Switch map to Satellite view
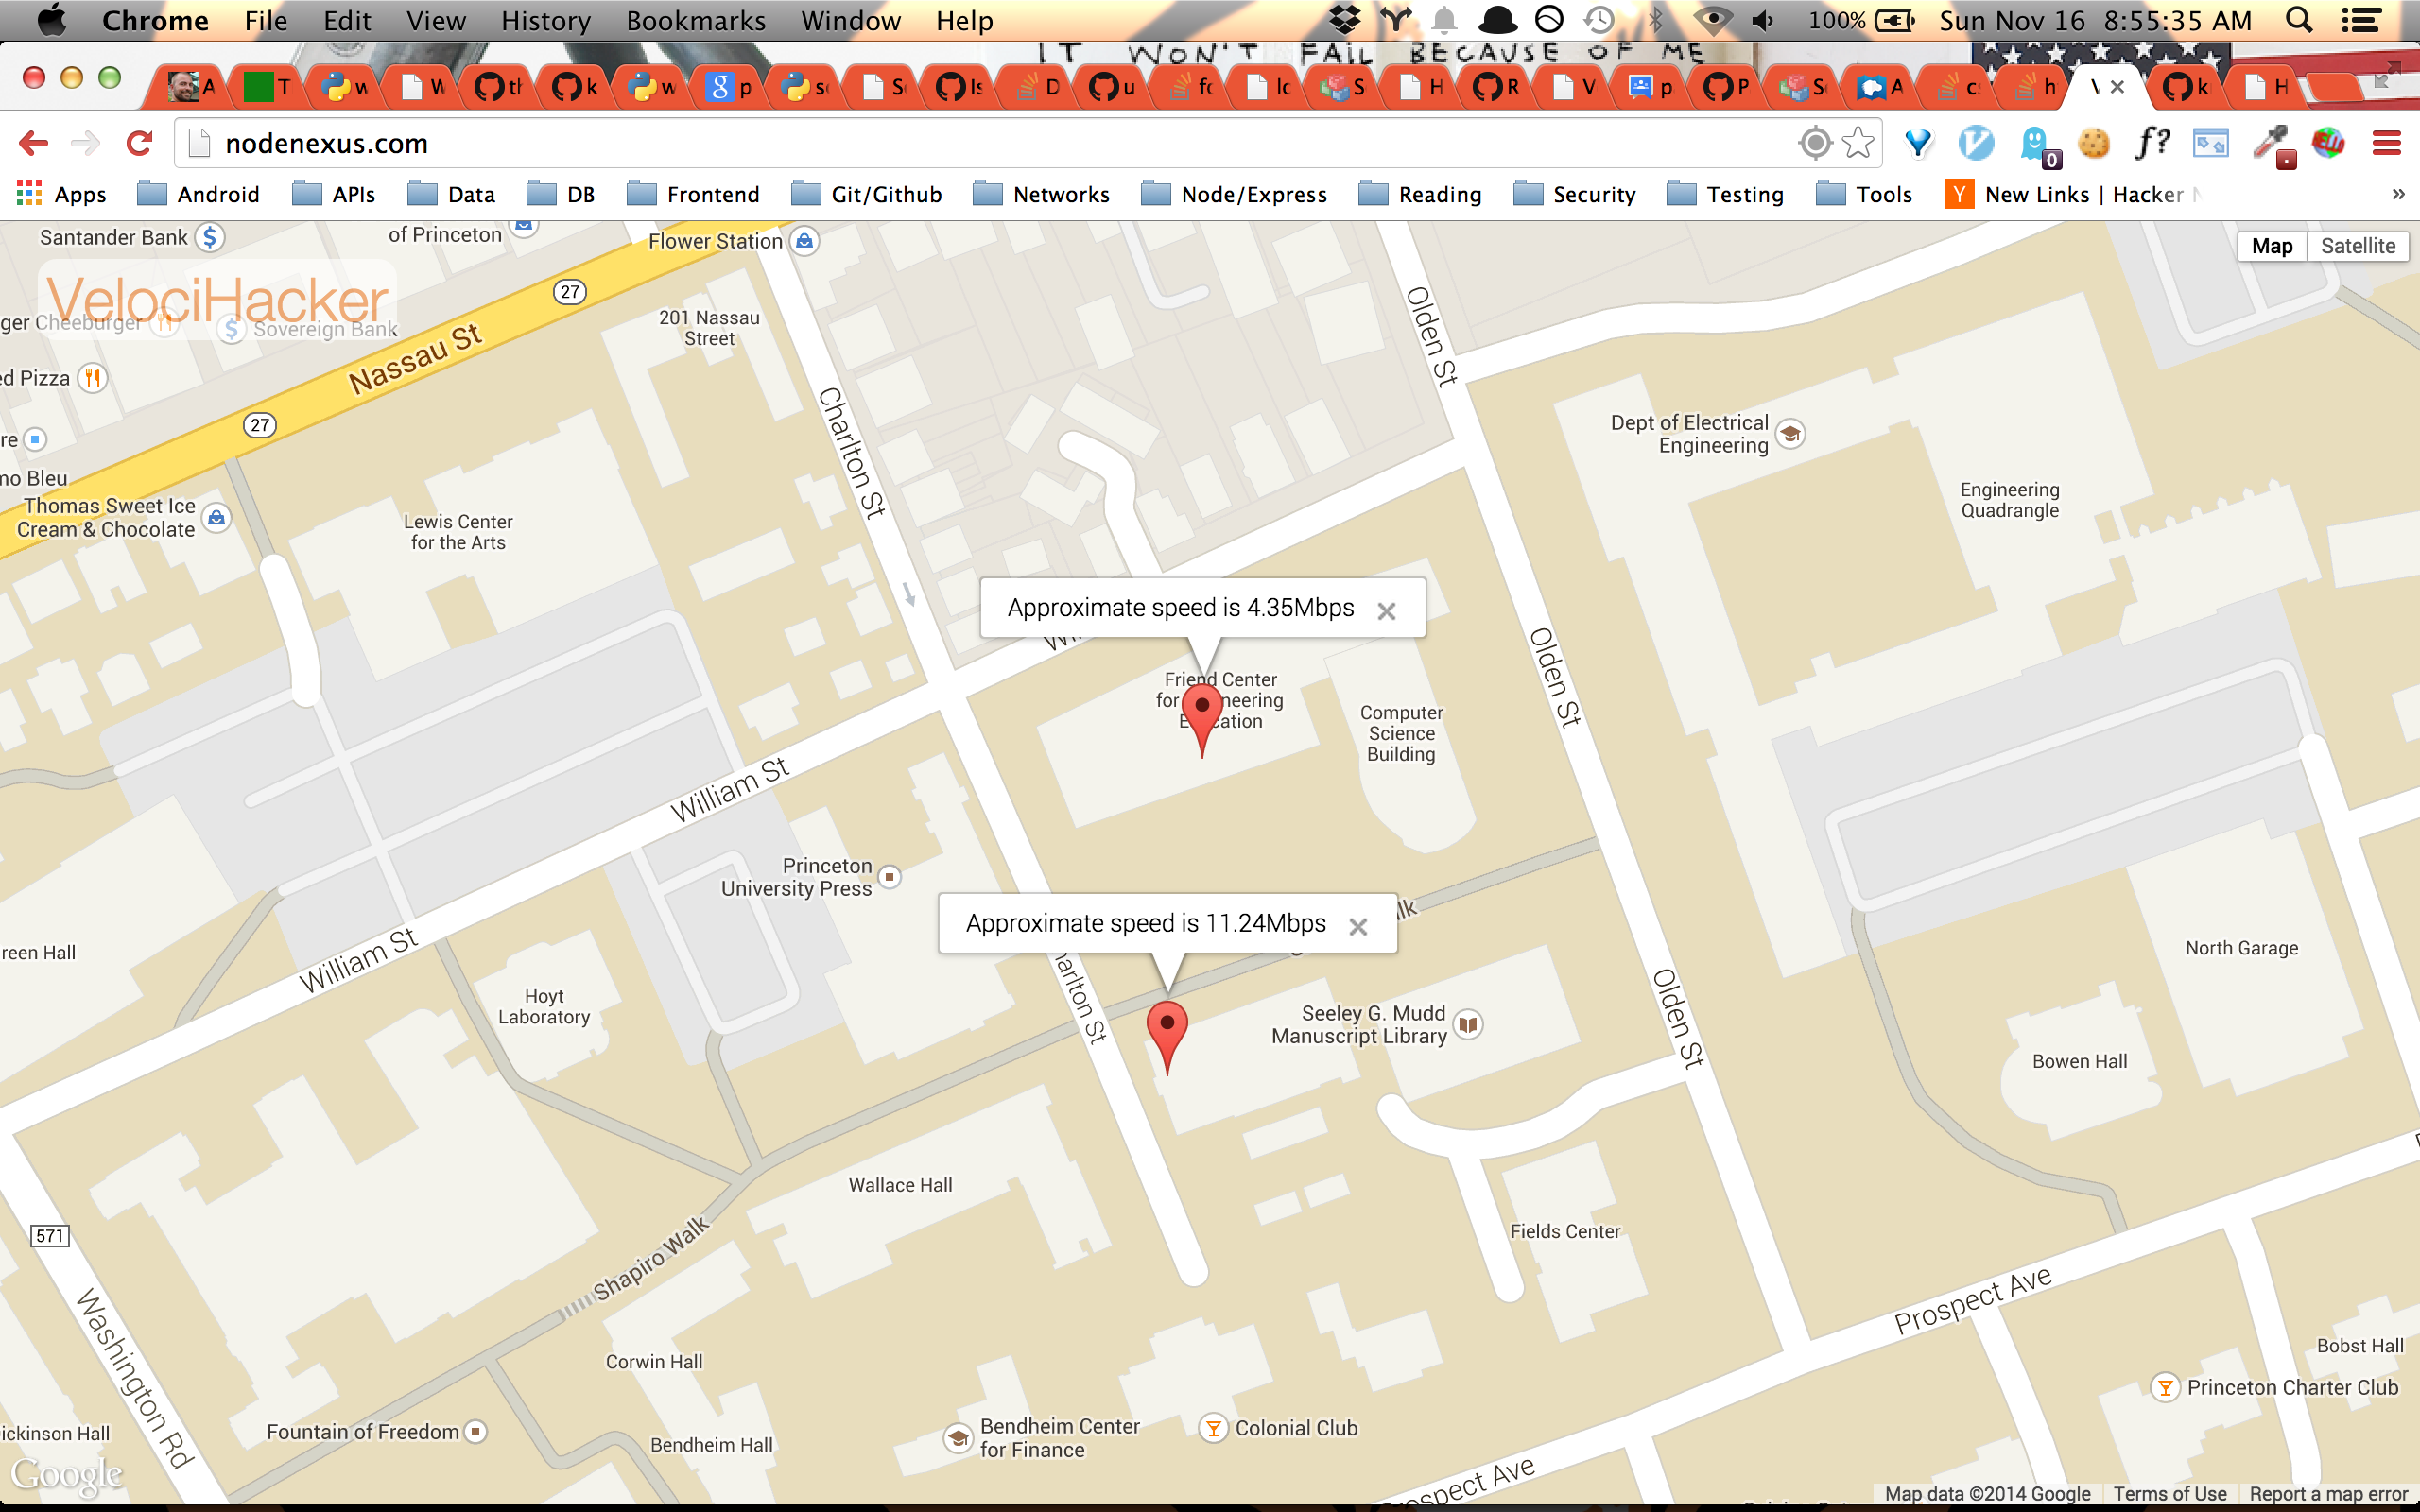The image size is (2420, 1512). pyautogui.click(x=2357, y=246)
